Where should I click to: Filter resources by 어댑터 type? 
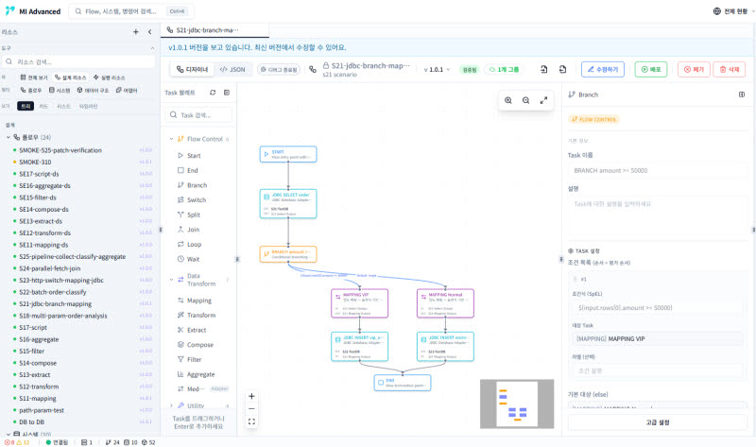coord(127,90)
